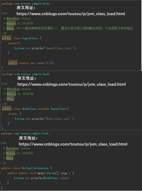Click the main method name
This screenshot has height=191, width=142.
(x=41, y=173)
